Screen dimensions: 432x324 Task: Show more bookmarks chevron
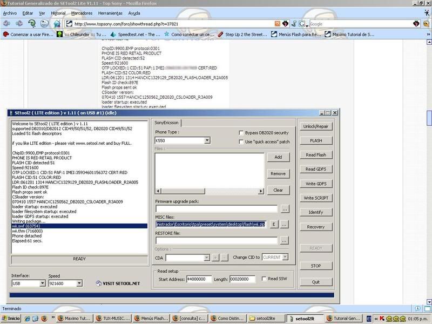click(428, 35)
